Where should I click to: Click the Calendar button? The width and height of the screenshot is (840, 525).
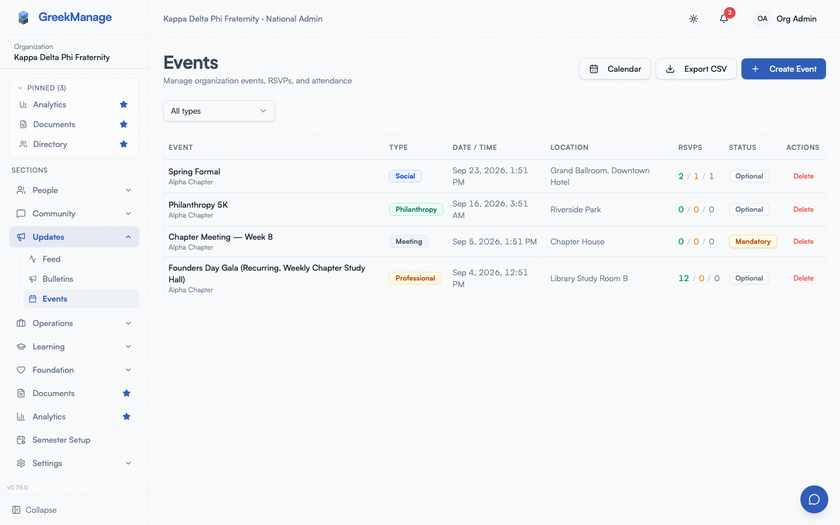click(615, 69)
